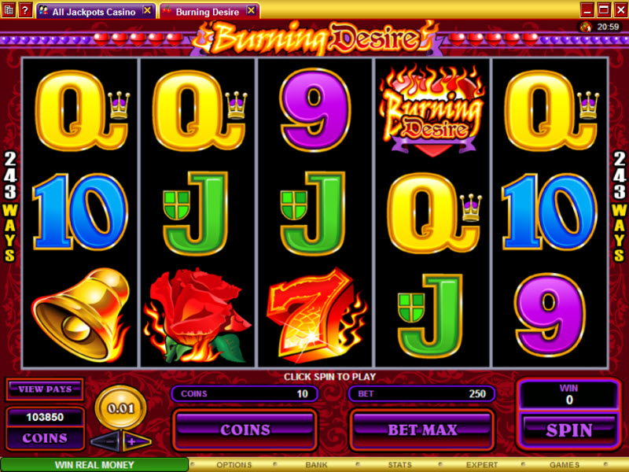The height and width of the screenshot is (472, 629).
Task: Click the Bet Max button
Action: click(x=422, y=430)
